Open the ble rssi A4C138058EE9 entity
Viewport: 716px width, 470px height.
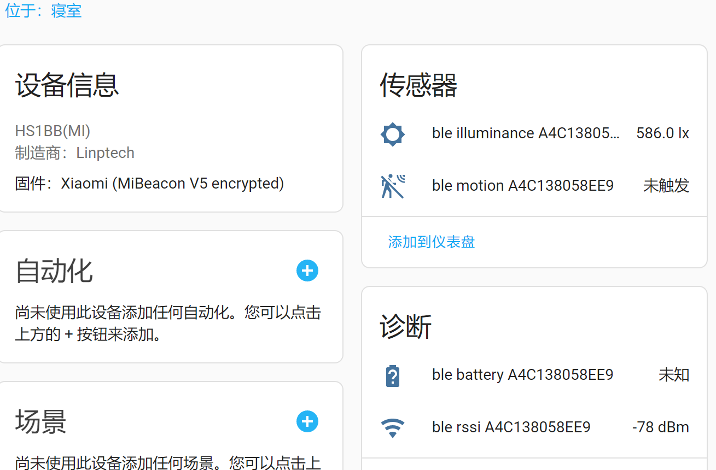[x=511, y=427]
